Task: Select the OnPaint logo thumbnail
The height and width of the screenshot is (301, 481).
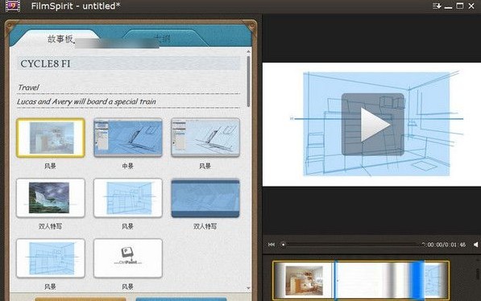Action: click(128, 258)
